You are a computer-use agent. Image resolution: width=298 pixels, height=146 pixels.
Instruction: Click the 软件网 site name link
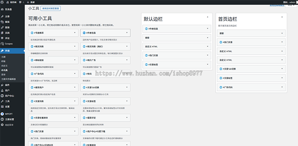pos(13,2)
